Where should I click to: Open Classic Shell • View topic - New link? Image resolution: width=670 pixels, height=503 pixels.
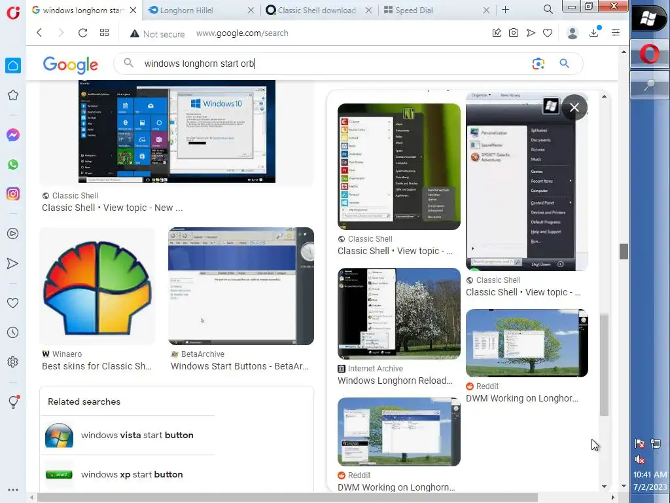[x=112, y=208]
